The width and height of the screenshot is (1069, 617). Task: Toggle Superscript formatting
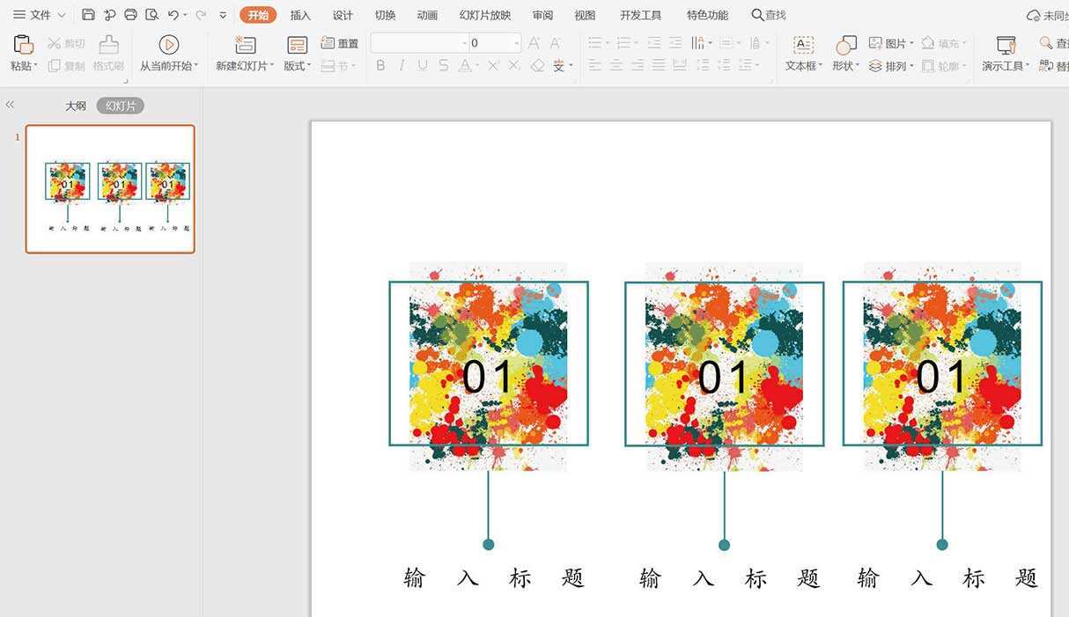[493, 66]
